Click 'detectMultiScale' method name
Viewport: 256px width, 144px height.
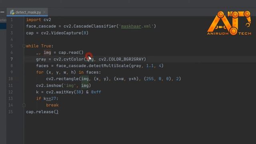point(108,66)
